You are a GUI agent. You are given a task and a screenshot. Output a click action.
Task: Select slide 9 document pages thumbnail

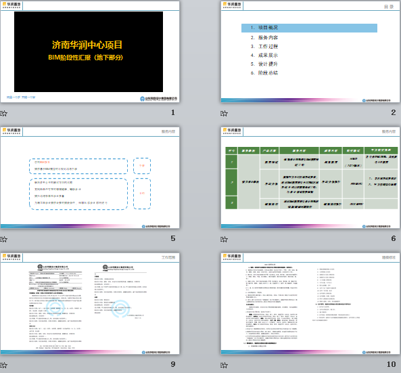point(90,304)
